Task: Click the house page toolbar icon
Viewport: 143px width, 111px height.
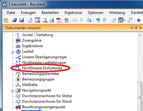Action: (x=66, y=20)
